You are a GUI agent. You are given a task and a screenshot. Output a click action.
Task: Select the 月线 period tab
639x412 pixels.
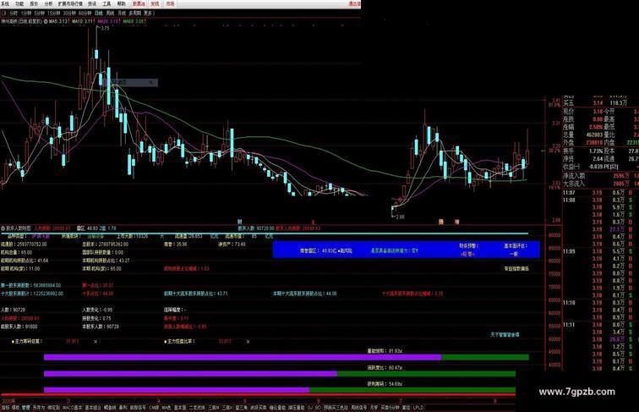click(122, 13)
